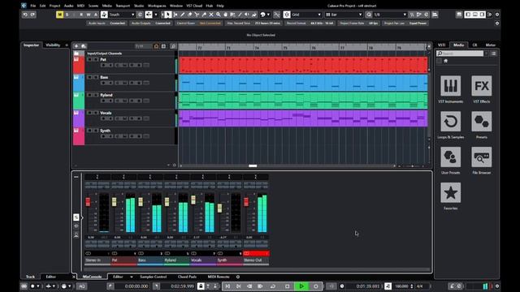Open the Chord Pads tab
This screenshot has width=520, height=292.
point(187,277)
